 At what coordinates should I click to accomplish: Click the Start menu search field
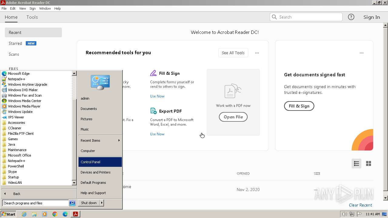[x=35, y=203]
